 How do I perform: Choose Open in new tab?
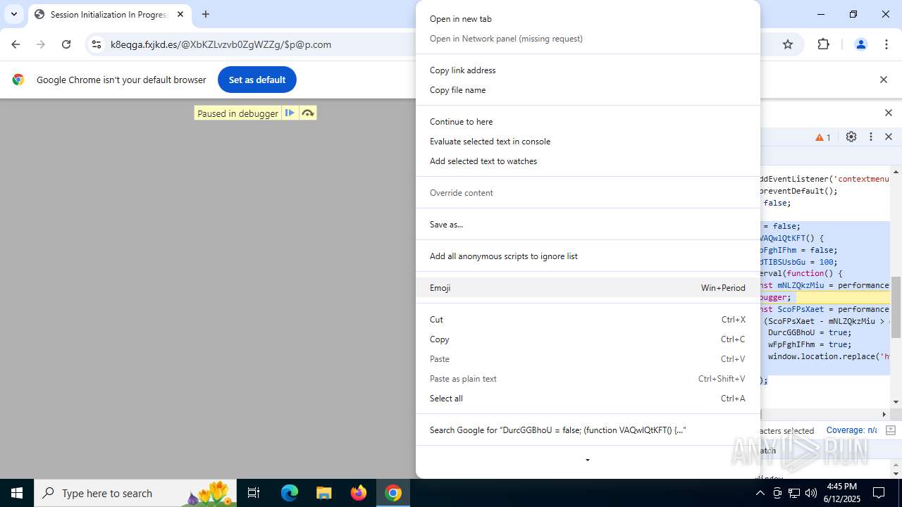pos(588,19)
